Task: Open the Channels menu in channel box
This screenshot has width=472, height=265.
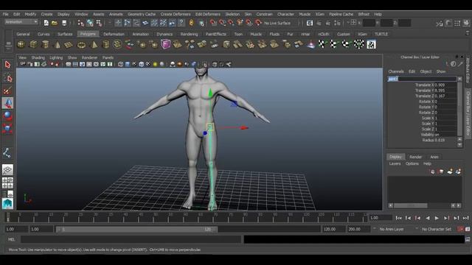Action: (x=396, y=71)
